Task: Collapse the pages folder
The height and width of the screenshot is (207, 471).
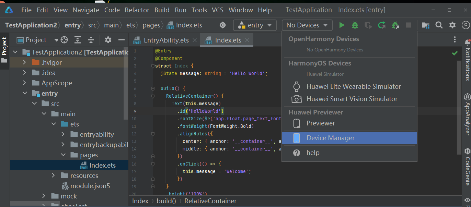Action: tap(63, 155)
